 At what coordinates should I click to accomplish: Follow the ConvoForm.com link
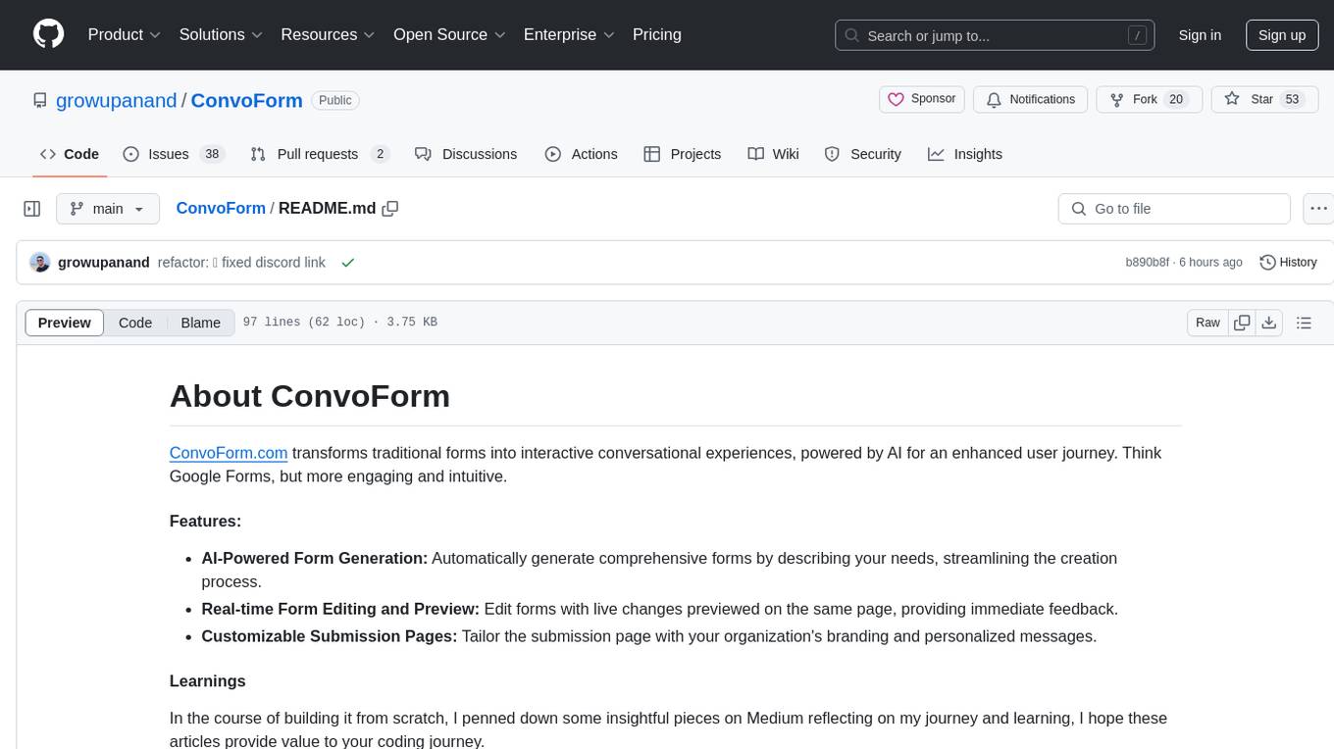pyautogui.click(x=229, y=453)
